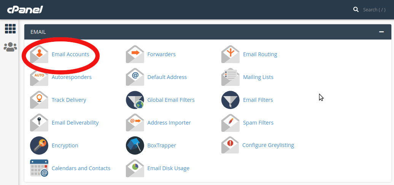Image resolution: width=394 pixels, height=185 pixels.
Task: Open the Email Accounts envelope icon
Action: [x=39, y=54]
